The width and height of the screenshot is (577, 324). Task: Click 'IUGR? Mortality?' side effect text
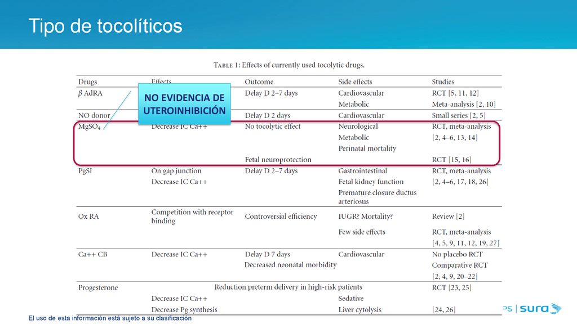(365, 217)
